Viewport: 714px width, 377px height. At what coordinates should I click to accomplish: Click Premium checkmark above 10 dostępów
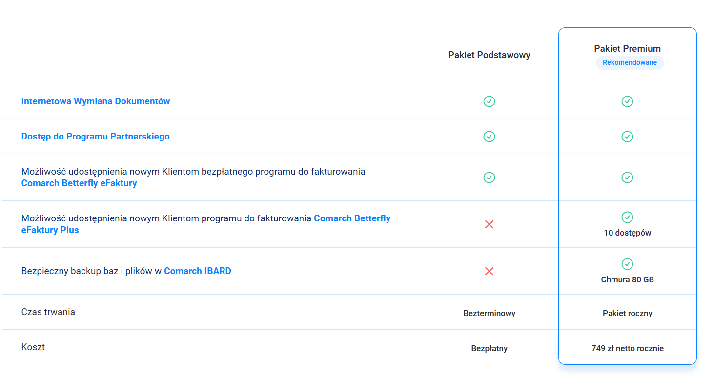click(x=627, y=217)
